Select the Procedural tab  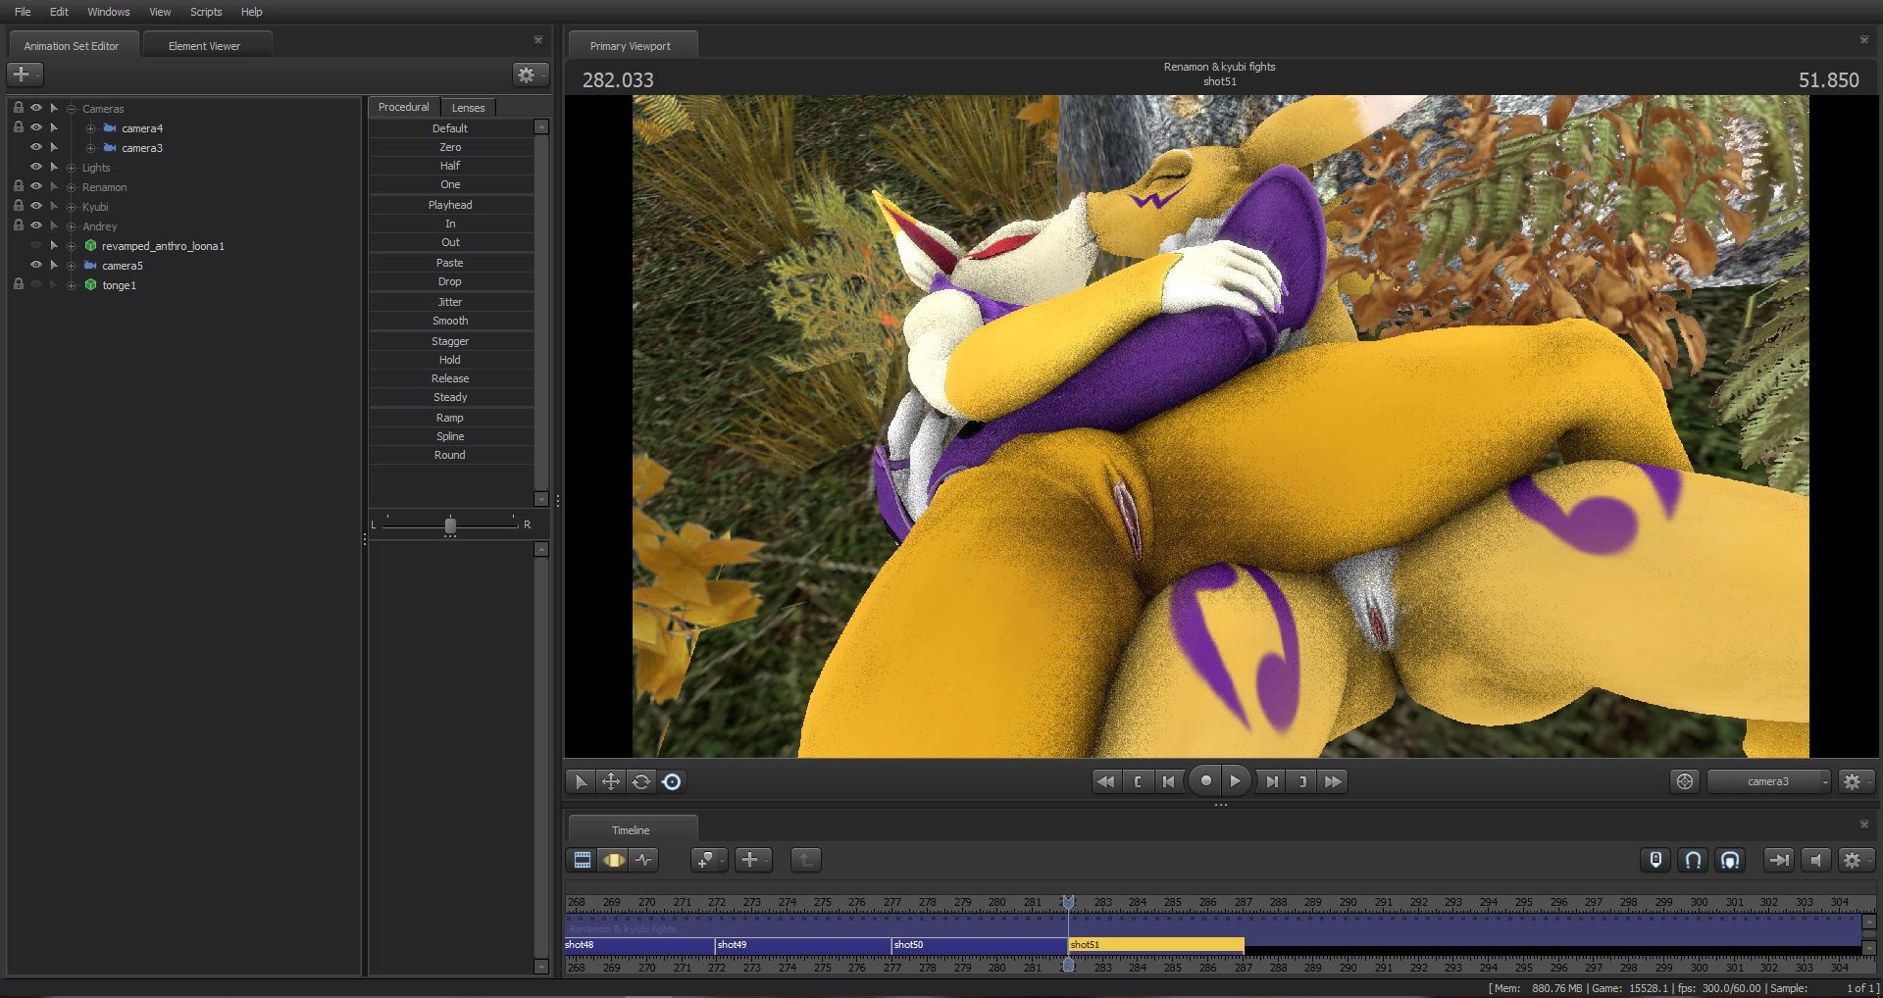[404, 107]
